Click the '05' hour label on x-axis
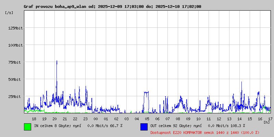 coord(147,119)
